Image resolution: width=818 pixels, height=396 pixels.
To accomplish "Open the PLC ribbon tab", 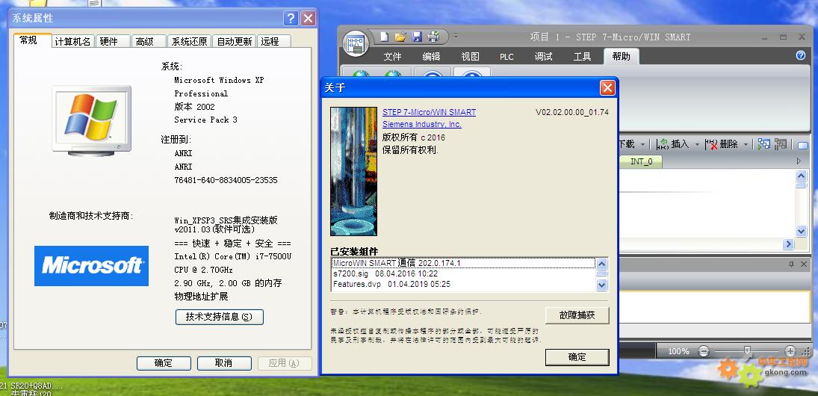I will pos(506,56).
